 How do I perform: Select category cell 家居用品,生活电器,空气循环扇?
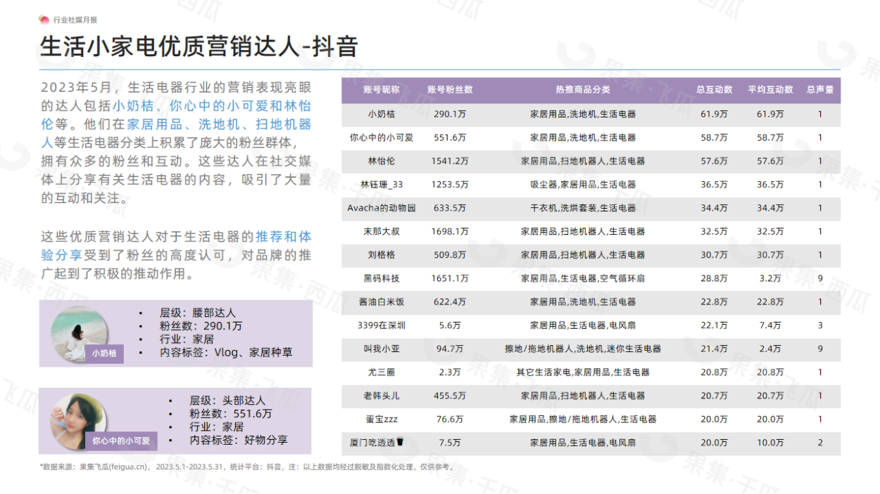(583, 278)
